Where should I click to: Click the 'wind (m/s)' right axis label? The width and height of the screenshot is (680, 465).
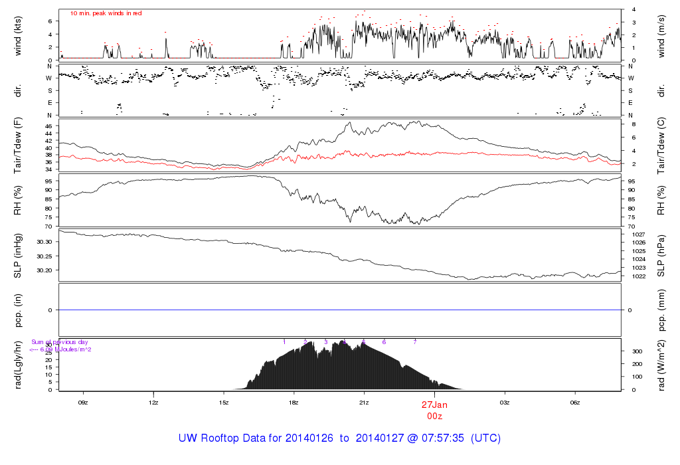point(661,35)
